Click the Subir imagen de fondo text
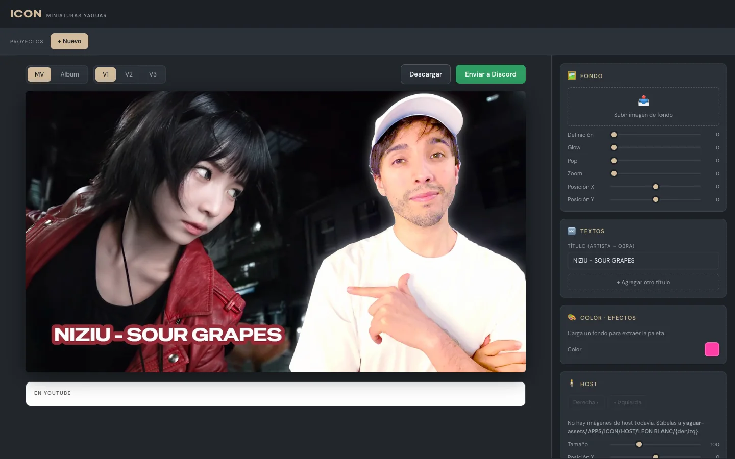This screenshot has width=735, height=459. coord(643,115)
